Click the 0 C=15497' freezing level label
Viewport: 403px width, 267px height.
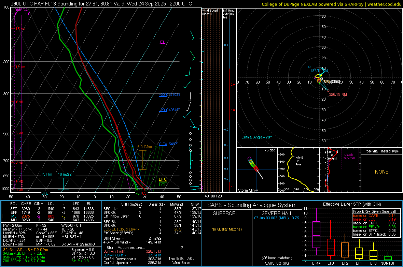(168, 144)
